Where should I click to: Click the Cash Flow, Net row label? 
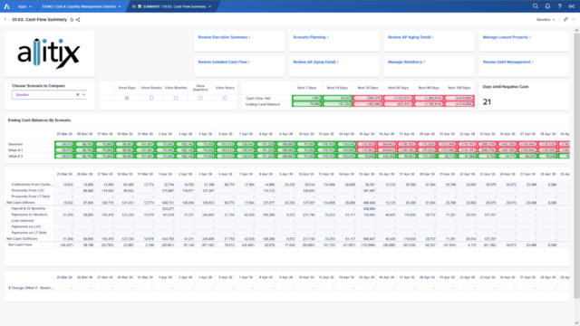pyautogui.click(x=258, y=99)
